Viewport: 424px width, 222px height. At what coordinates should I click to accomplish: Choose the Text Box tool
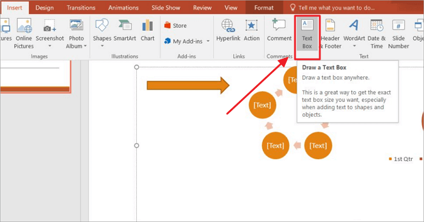[307, 34]
